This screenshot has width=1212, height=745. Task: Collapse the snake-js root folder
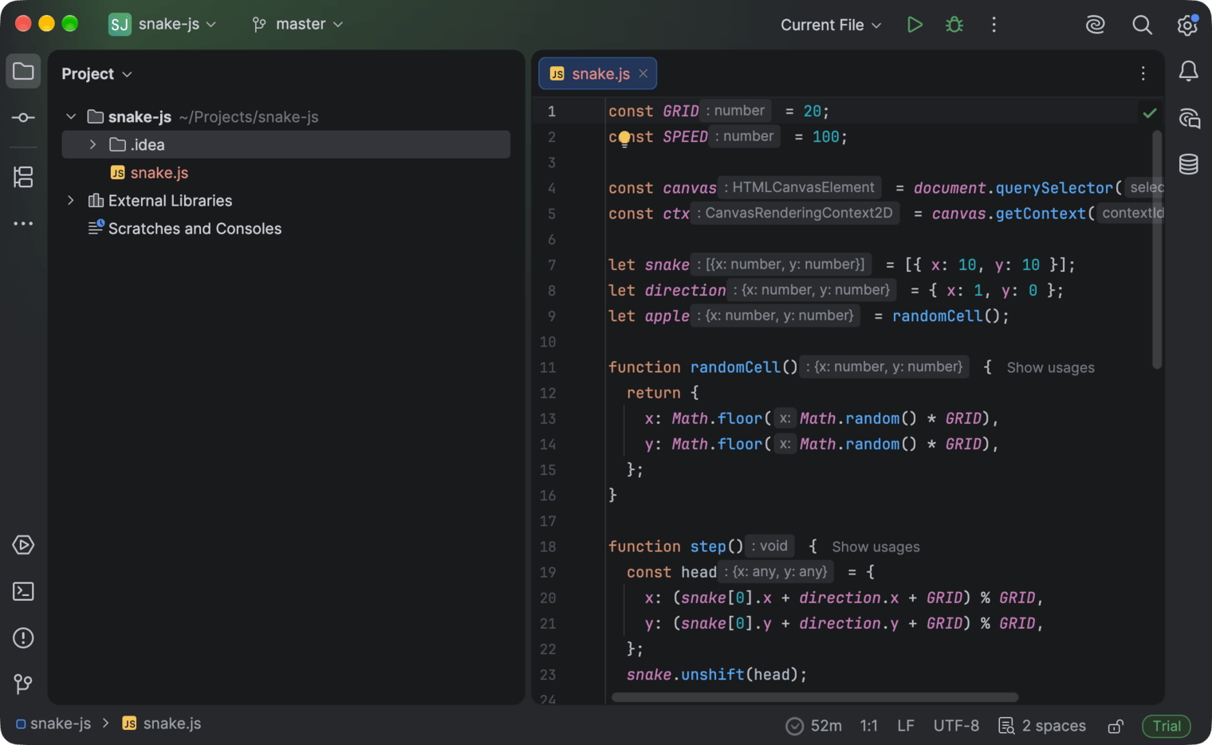71,116
